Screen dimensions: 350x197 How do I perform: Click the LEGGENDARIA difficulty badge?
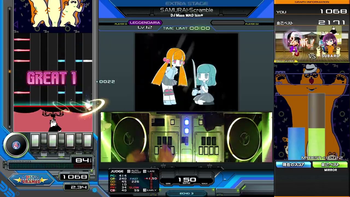point(145,23)
